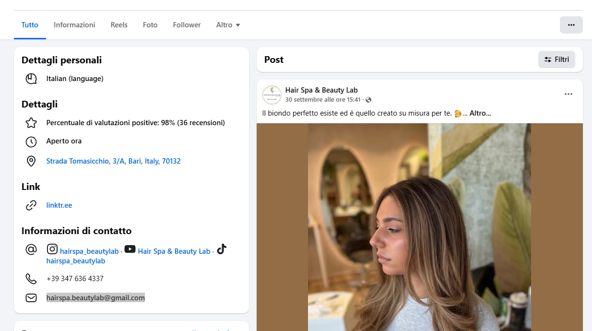Click the Italian (language) text

[x=75, y=79]
